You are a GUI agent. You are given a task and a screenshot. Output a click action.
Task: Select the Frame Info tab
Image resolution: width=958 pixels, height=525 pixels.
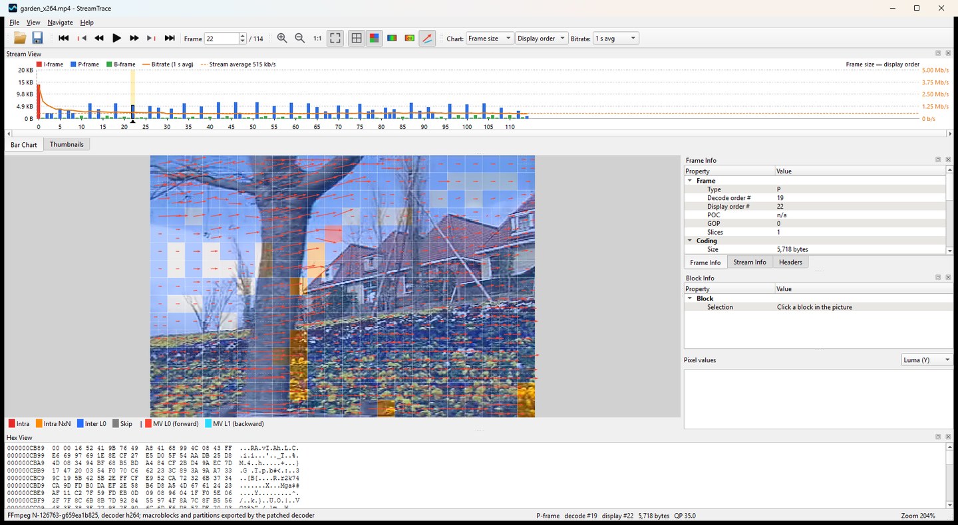pos(705,262)
